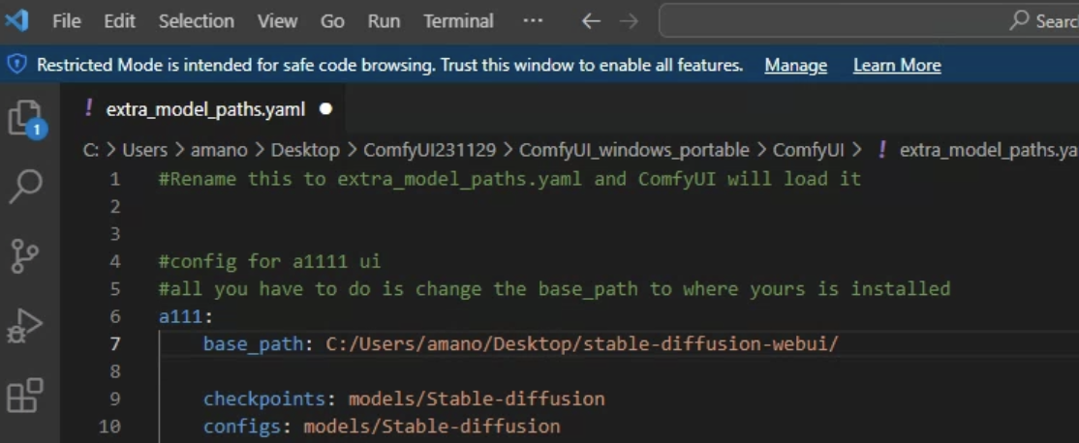This screenshot has height=443, width=1079.
Task: Open the Explorer view in activity bar
Action: click(27, 118)
